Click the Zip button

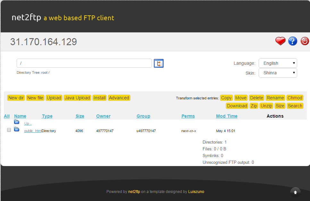tap(254, 106)
